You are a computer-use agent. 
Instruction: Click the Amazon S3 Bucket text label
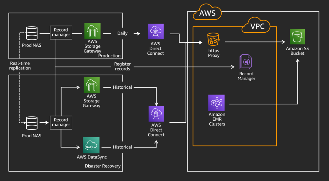click(x=297, y=51)
